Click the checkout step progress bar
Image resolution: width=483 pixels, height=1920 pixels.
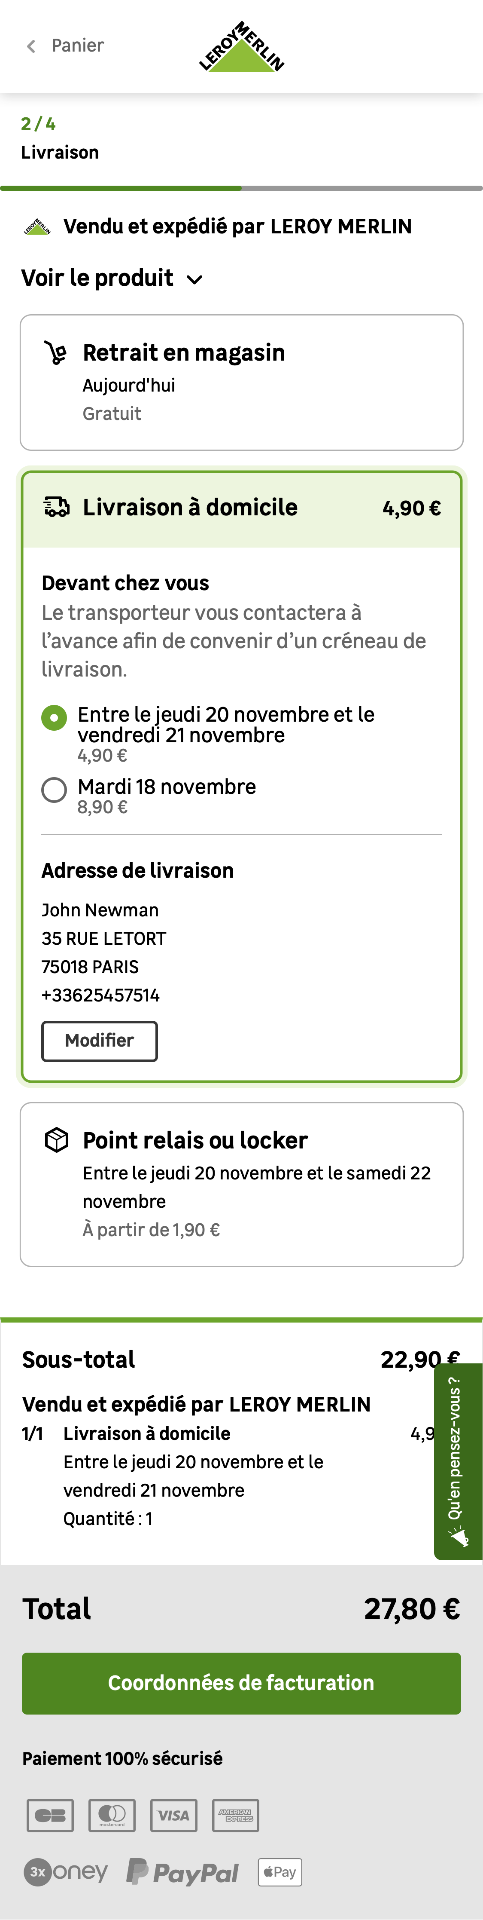pyautogui.click(x=241, y=188)
